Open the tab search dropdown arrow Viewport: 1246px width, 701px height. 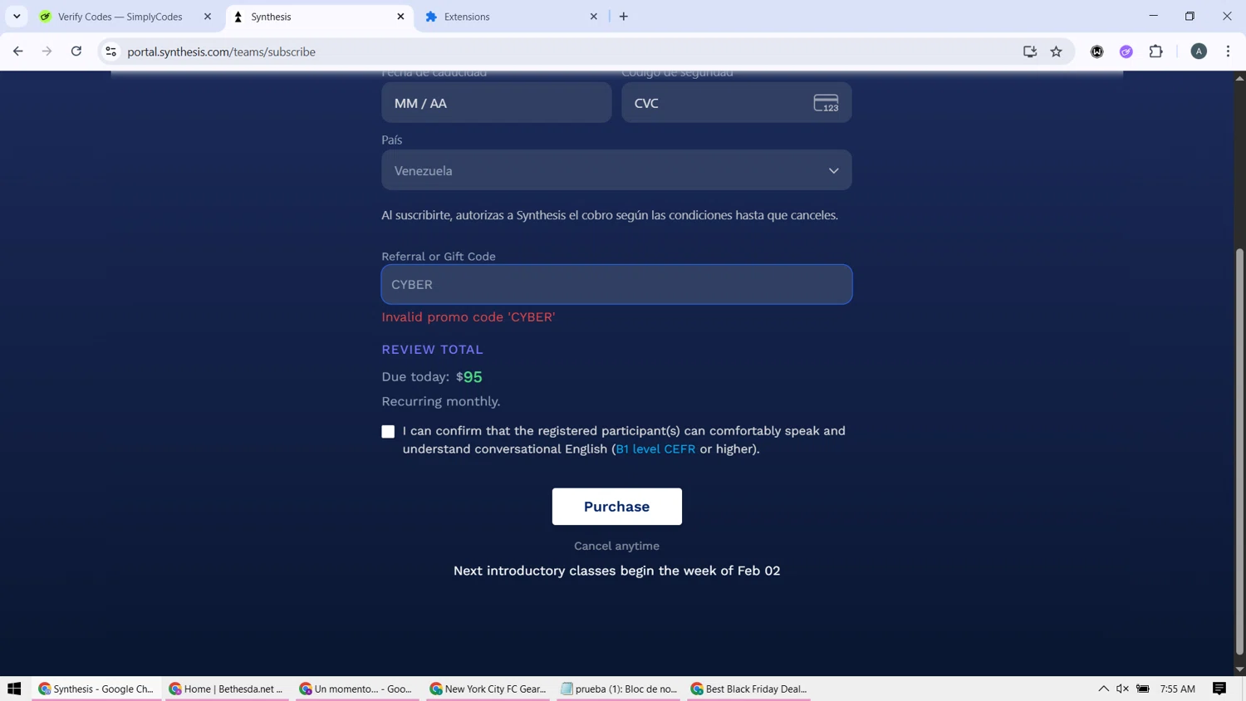17,17
